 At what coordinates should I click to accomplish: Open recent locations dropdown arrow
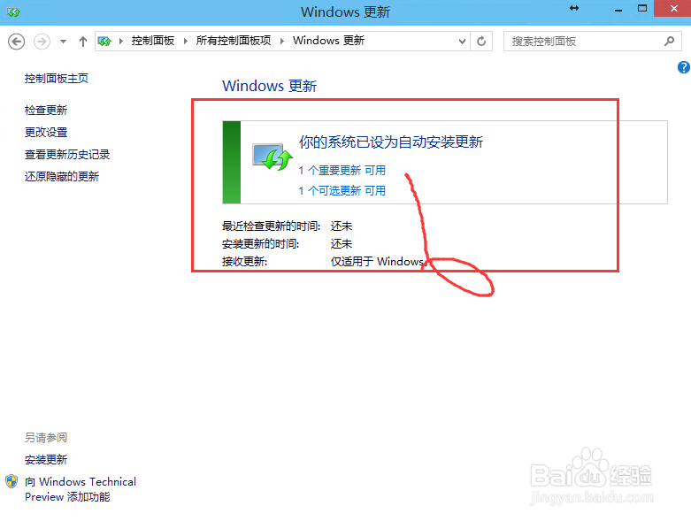pyautogui.click(x=63, y=42)
